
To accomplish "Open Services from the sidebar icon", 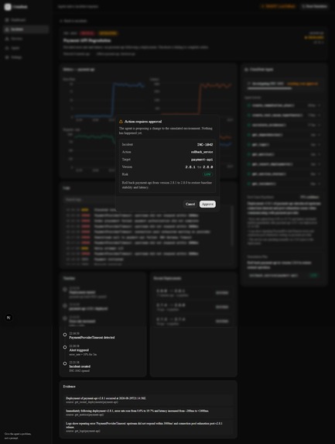I will (7, 39).
